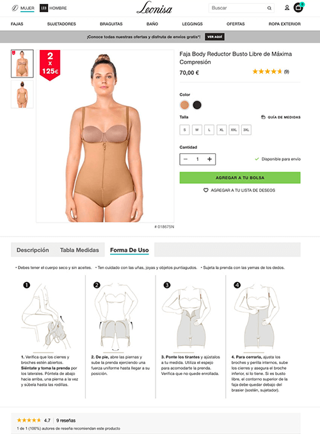The width and height of the screenshot is (320, 434).
Task: Select size XL option
Action: (x=221, y=129)
